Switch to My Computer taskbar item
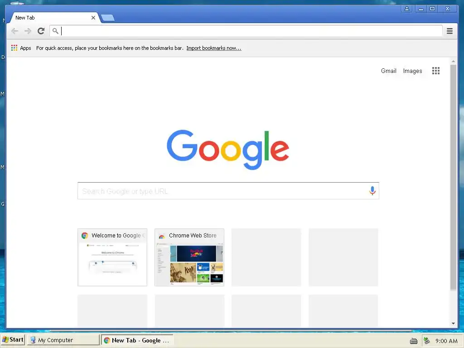464x348 pixels. (63, 340)
